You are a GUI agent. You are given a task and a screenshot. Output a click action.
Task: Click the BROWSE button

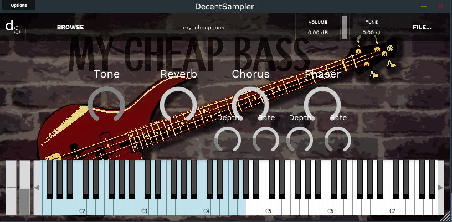(x=70, y=27)
